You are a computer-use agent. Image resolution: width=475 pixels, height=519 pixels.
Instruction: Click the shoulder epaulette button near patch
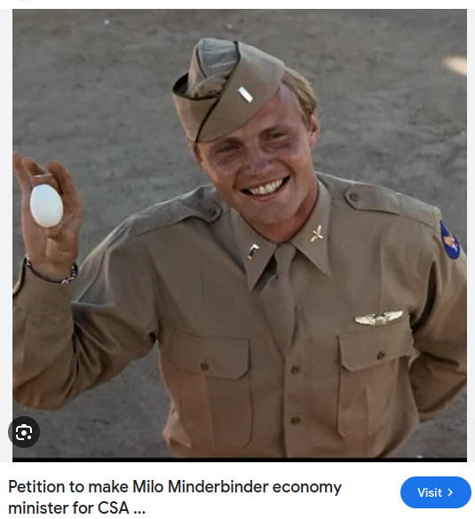(355, 196)
